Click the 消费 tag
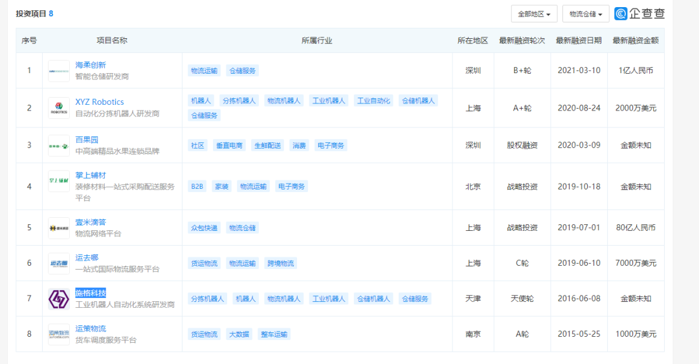 [299, 145]
